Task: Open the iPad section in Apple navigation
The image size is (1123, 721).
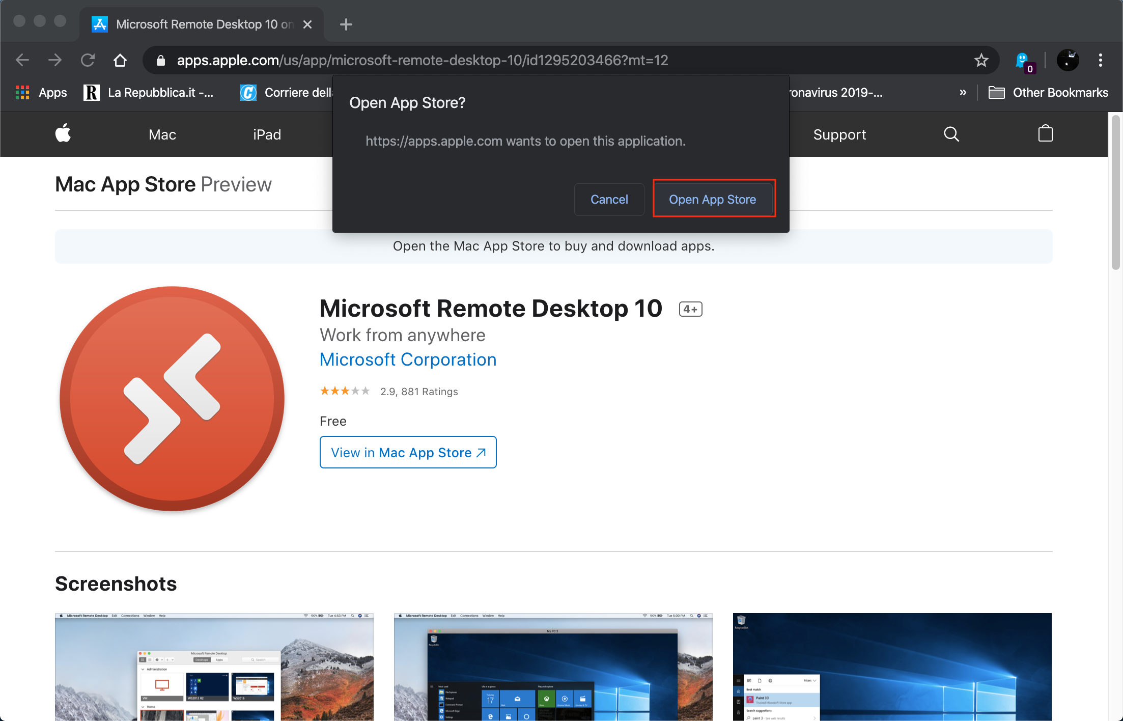Action: click(267, 134)
